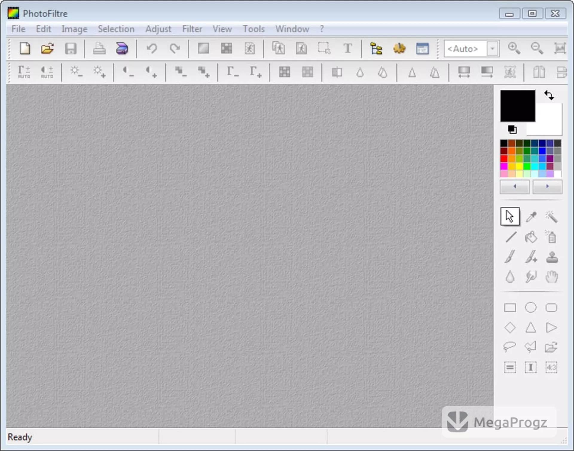
Task: Select the Clone stamp tool
Action: 552,257
